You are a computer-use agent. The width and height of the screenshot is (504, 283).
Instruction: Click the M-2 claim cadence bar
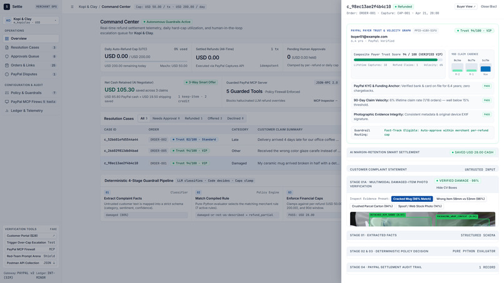[x=457, y=67]
